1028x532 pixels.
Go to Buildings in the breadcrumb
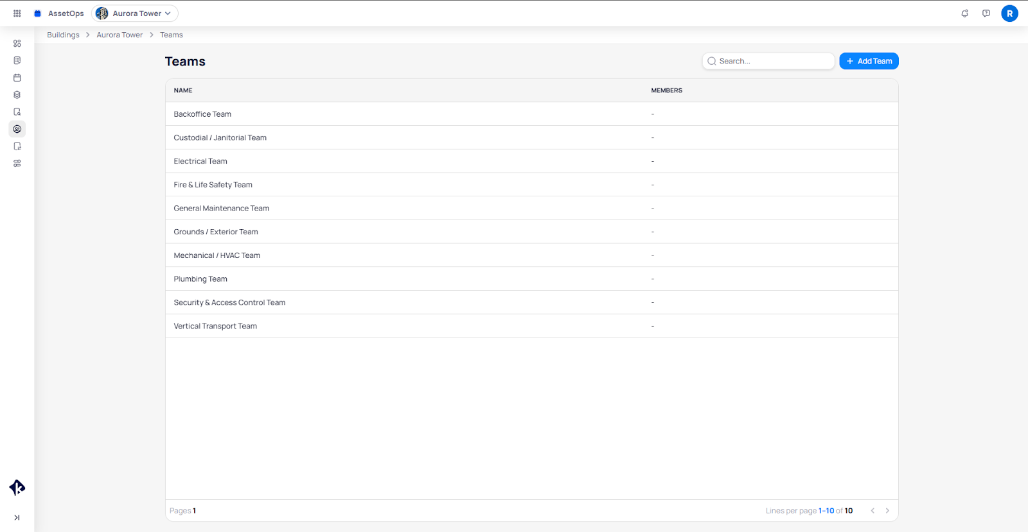point(63,35)
